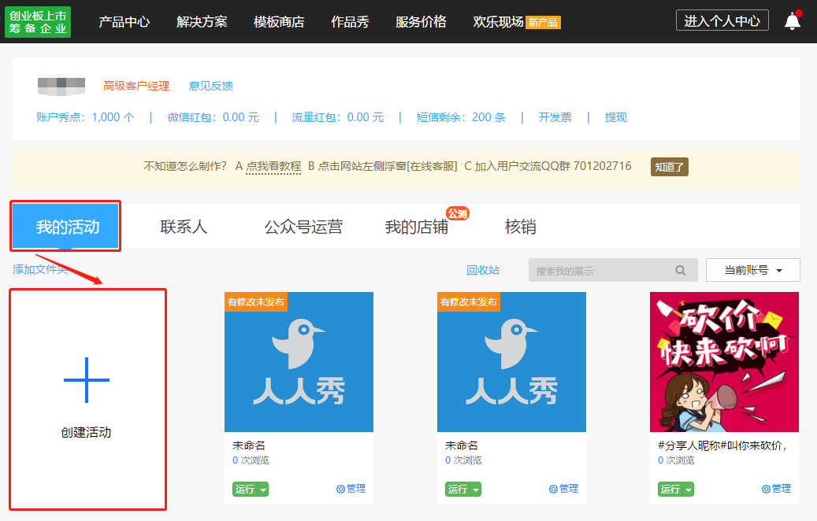This screenshot has height=521, width=817.
Task: Open the notification bell
Action: [792, 20]
